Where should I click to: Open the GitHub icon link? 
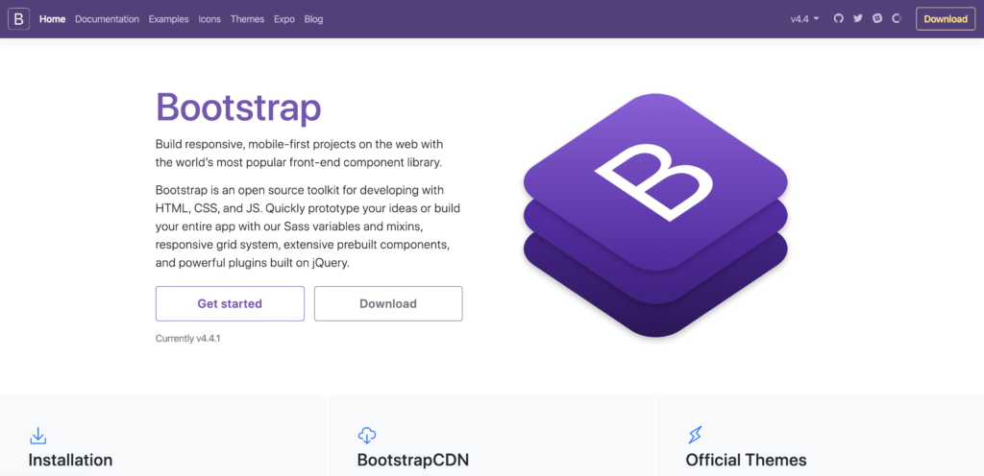pos(838,19)
